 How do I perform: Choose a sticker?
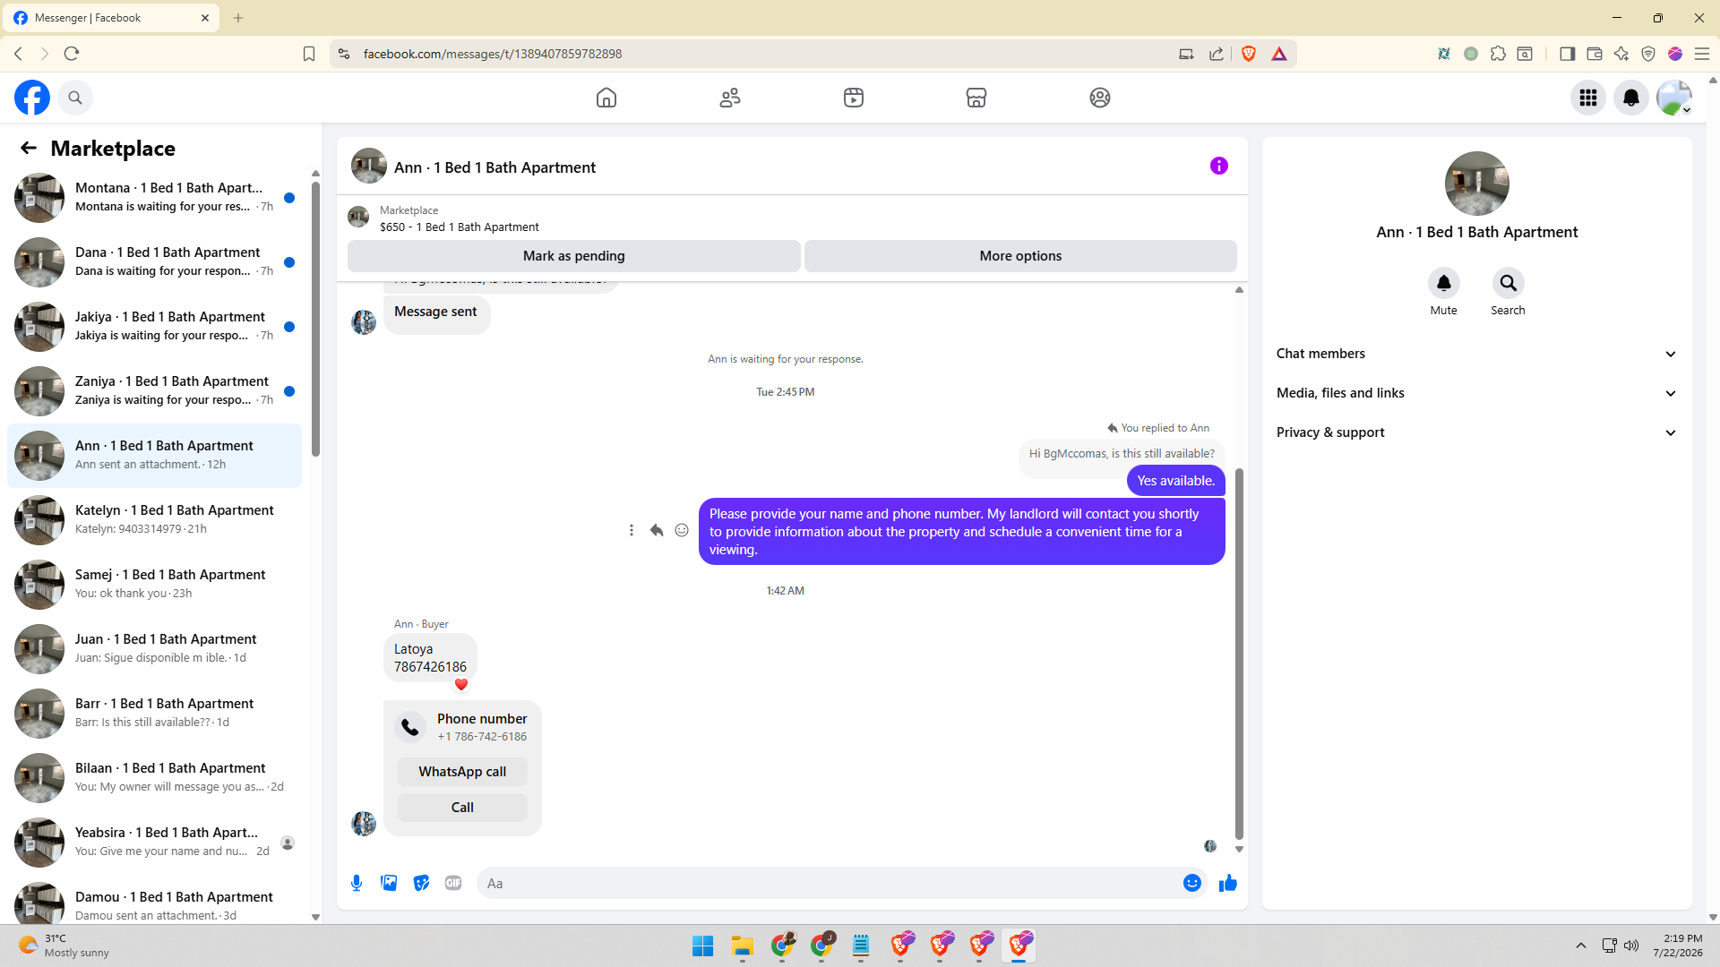[421, 883]
